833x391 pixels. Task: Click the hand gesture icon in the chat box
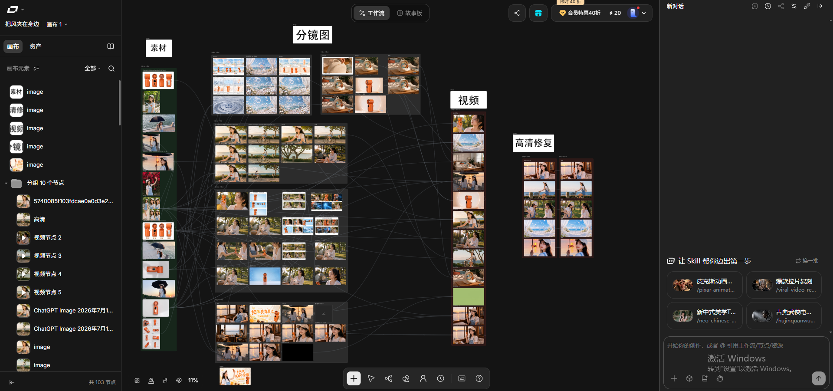720,378
